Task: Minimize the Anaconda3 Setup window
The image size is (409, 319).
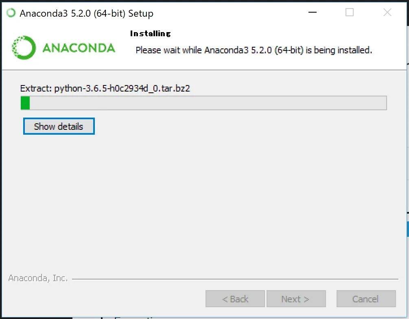Action: [312, 12]
